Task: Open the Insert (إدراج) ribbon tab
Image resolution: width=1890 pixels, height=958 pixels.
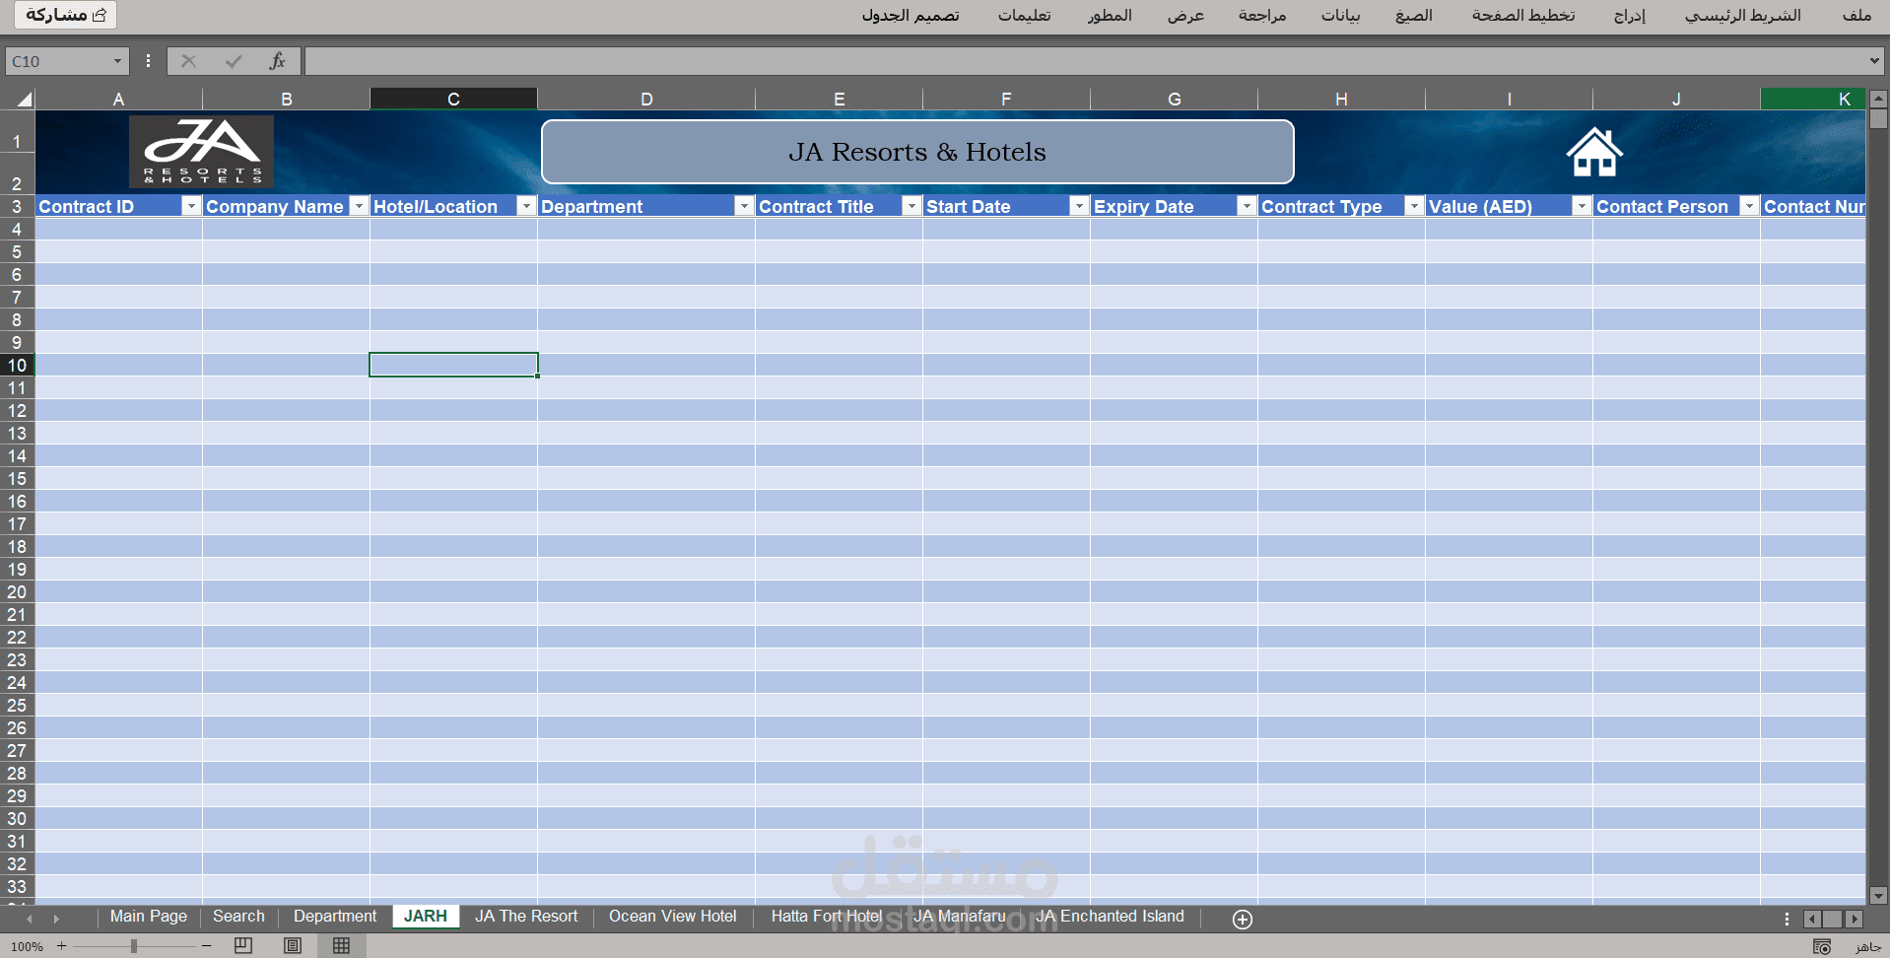Action: click(x=1630, y=15)
